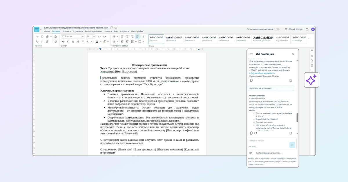Open the info icon in right sidebar
Screen dimensions: 348x182
point(312,51)
